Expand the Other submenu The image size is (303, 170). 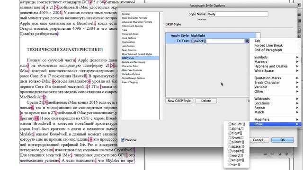(276, 91)
